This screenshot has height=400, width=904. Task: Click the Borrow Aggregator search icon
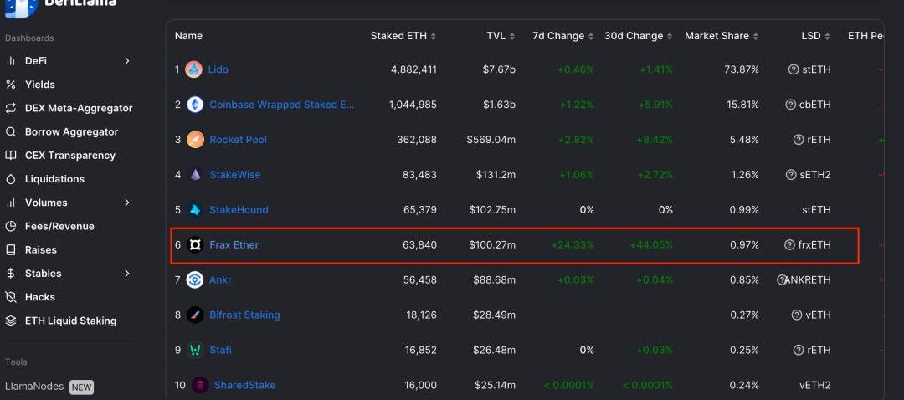point(10,132)
